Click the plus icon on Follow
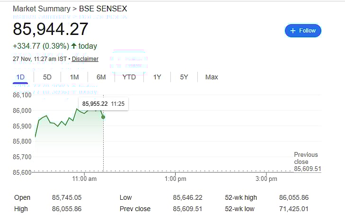Image resolution: width=345 pixels, height=221 pixels. pos(293,31)
